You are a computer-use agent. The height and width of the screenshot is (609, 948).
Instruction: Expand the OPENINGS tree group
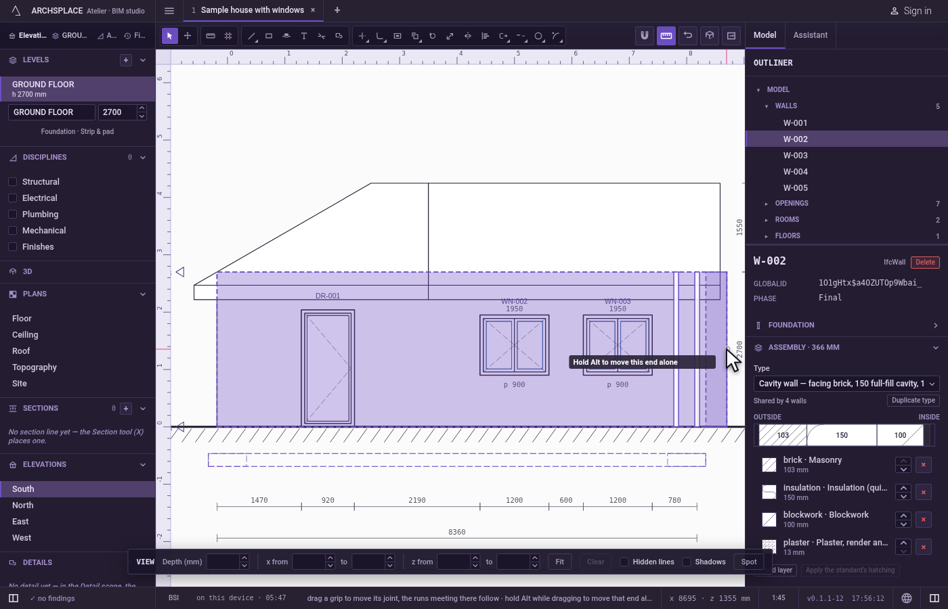pos(767,204)
